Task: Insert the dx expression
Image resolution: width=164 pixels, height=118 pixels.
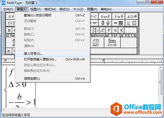Action: [9, 51]
